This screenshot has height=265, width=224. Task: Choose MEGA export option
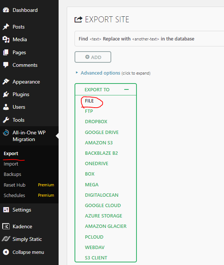pos(92,184)
